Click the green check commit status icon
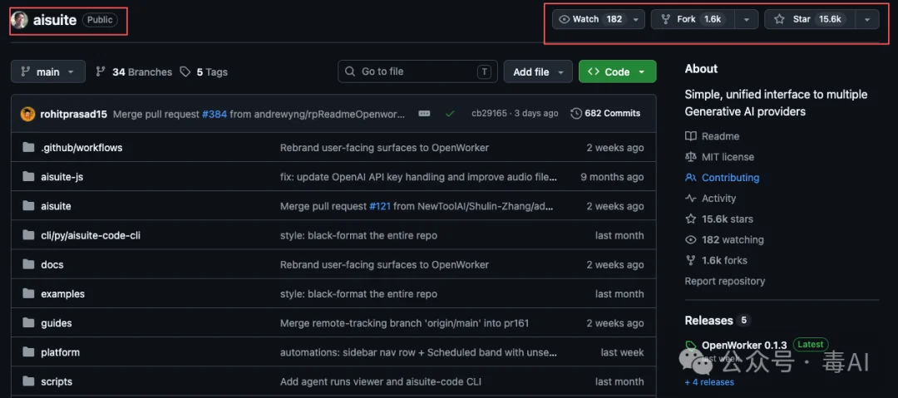The height and width of the screenshot is (398, 898). [x=450, y=113]
